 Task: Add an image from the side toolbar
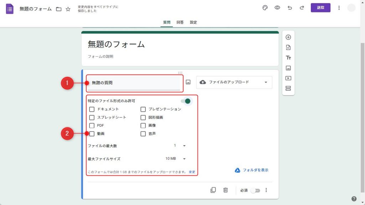288,68
